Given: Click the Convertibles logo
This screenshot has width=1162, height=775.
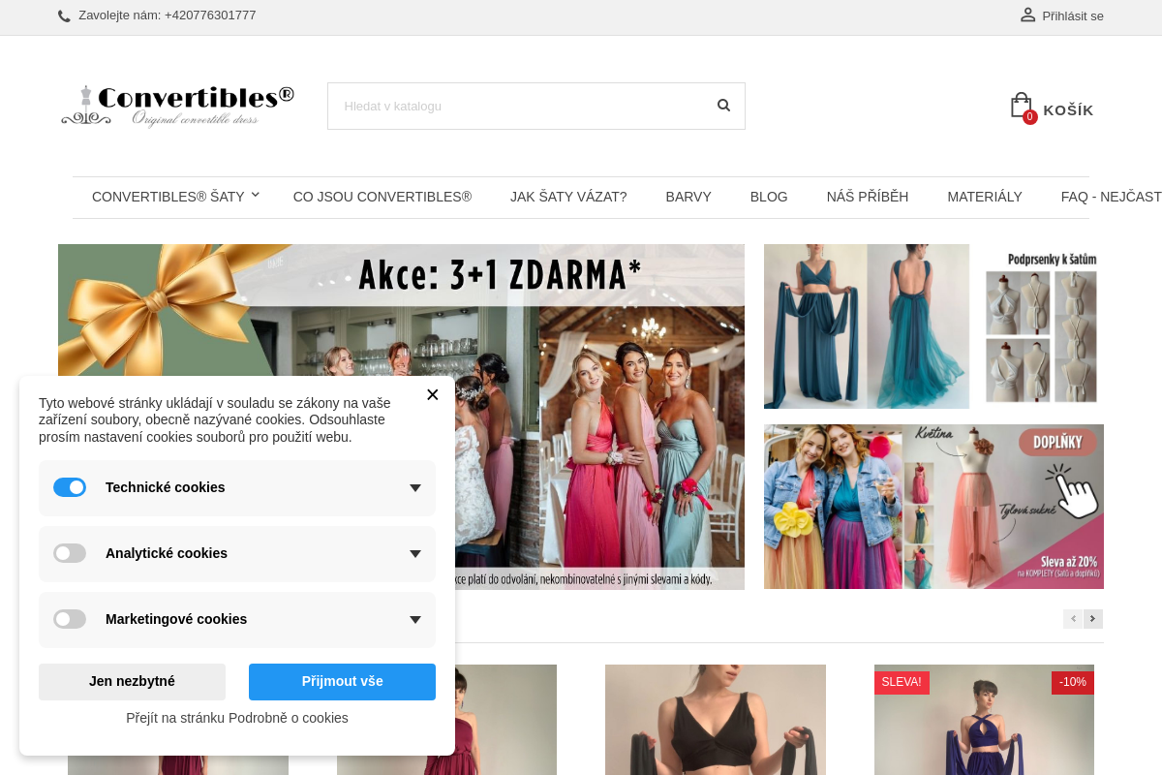Looking at the screenshot, I should [177, 106].
